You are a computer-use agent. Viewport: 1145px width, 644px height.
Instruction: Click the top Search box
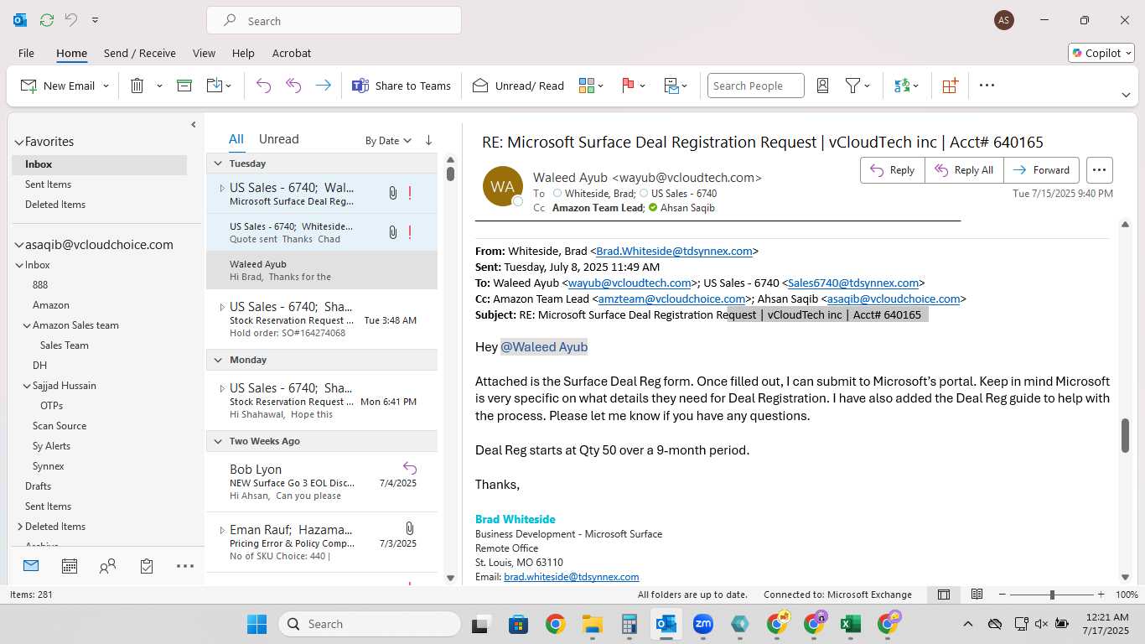point(334,21)
